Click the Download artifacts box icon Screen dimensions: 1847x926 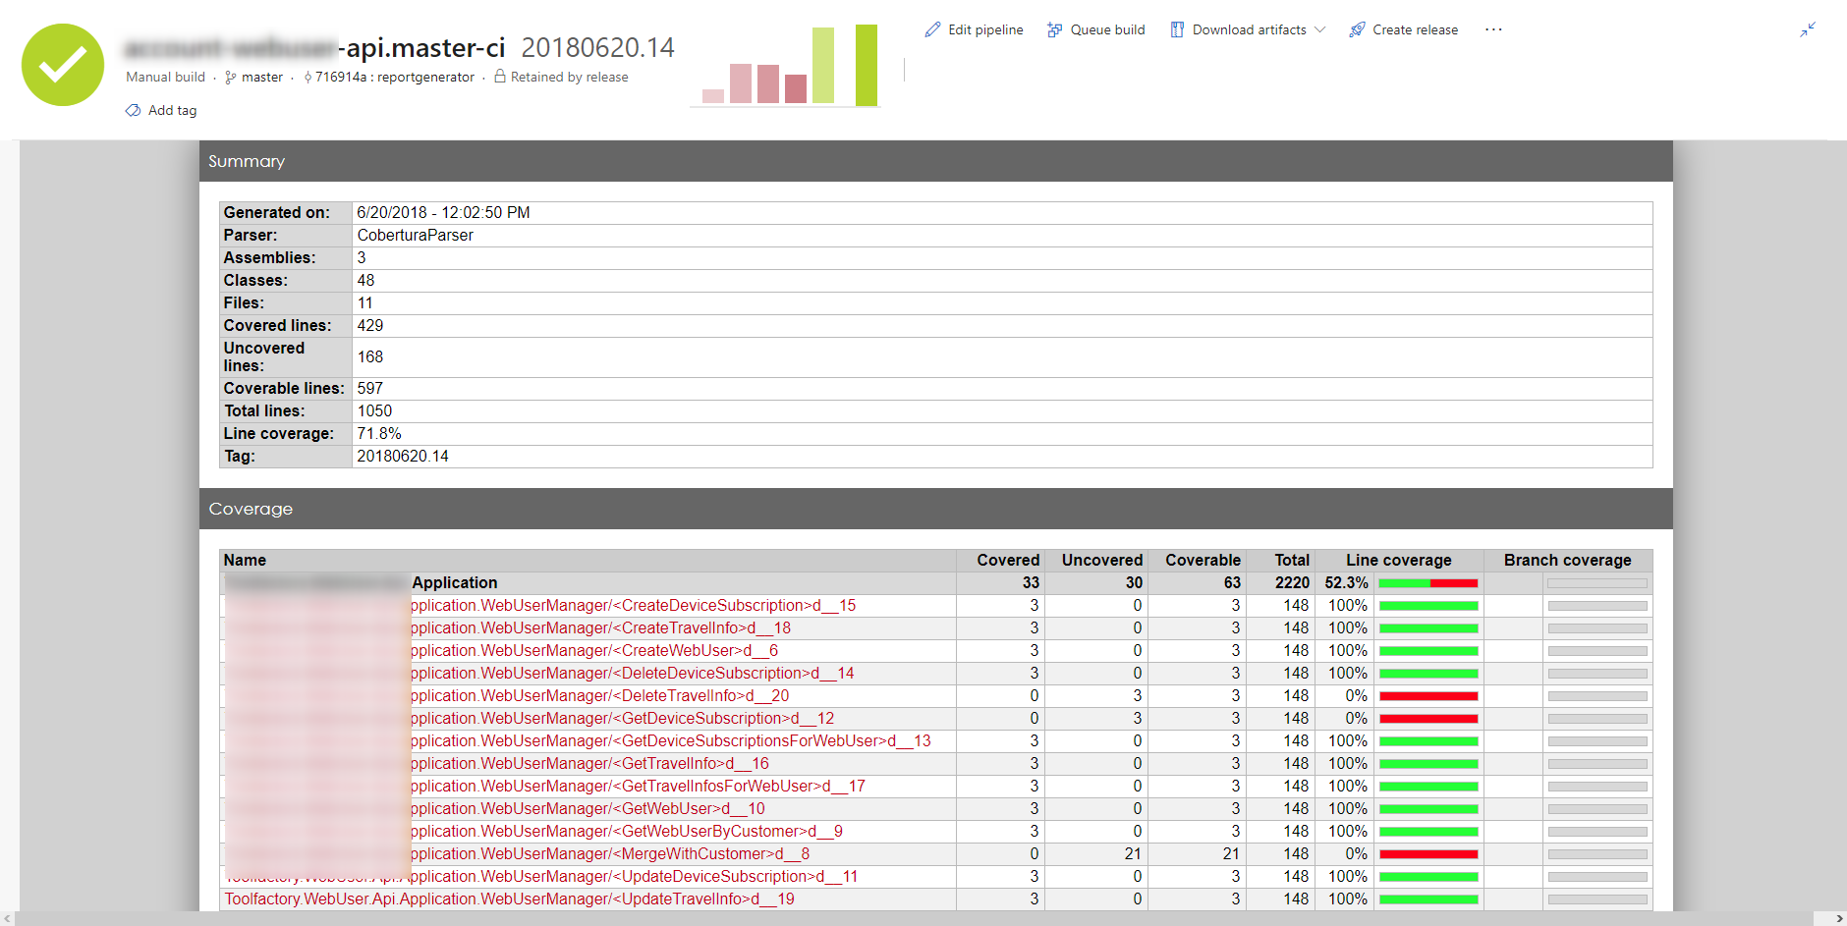point(1176,29)
